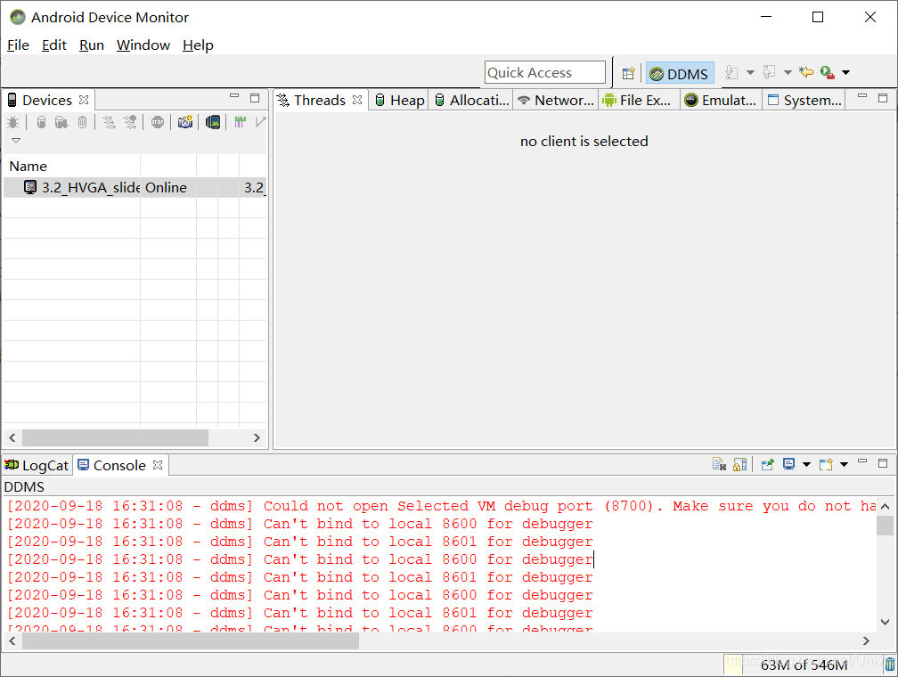
Task: Open dropdown beside previous annotation icon
Action: 788,72
